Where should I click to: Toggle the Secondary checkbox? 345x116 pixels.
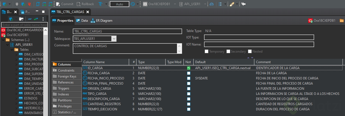pos(228,51)
